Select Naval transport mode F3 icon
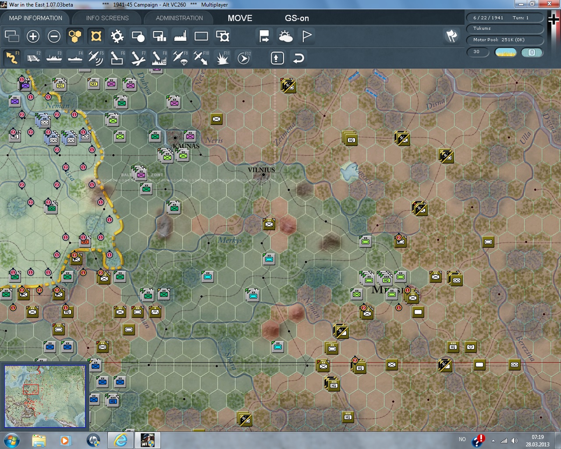Screen dimensions: 561x449 click(x=54, y=57)
